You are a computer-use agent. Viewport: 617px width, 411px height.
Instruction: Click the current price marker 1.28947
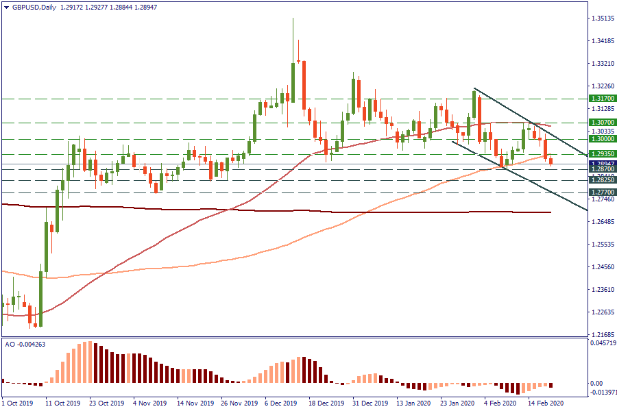click(602, 164)
